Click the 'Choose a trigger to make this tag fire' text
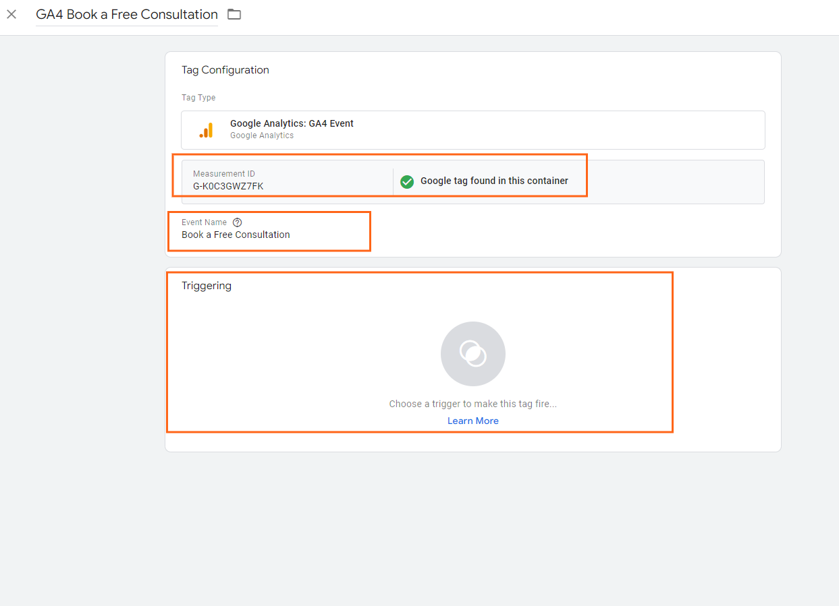Viewport: 839px width, 606px height. (473, 404)
